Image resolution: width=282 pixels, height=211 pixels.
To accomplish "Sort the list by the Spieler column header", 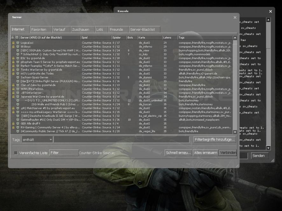I will (118, 37).
